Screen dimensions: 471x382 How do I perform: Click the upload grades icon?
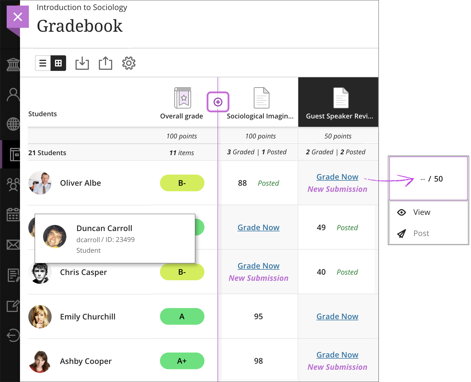(106, 63)
